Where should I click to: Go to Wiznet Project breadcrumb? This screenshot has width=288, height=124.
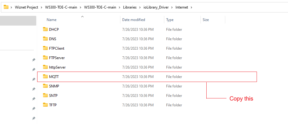point(27,7)
